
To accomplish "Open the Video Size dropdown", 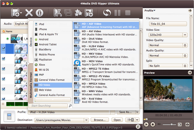I will pos(185,35).
